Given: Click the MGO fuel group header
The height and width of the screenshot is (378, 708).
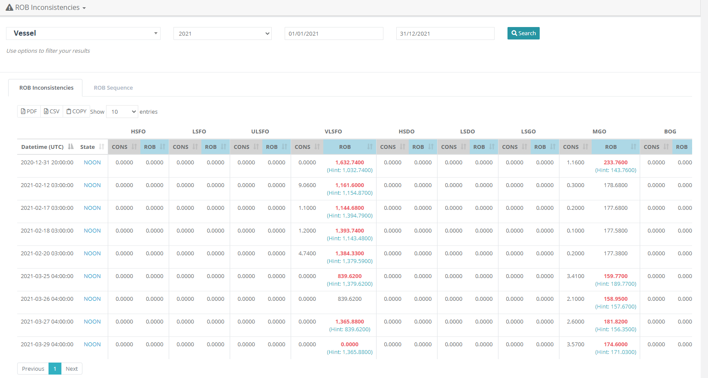Looking at the screenshot, I should click(x=599, y=132).
